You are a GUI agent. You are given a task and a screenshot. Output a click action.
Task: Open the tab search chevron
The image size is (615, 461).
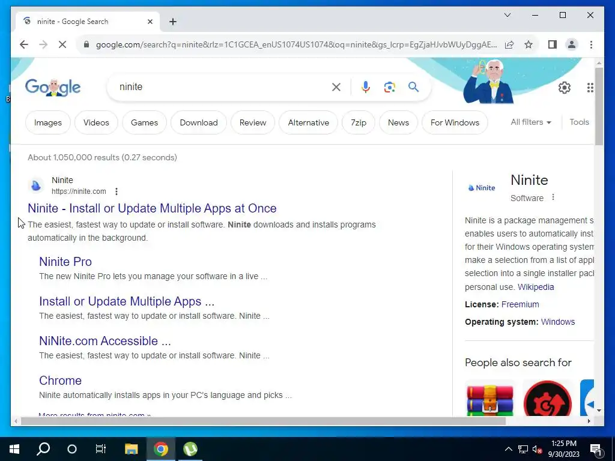click(x=507, y=15)
